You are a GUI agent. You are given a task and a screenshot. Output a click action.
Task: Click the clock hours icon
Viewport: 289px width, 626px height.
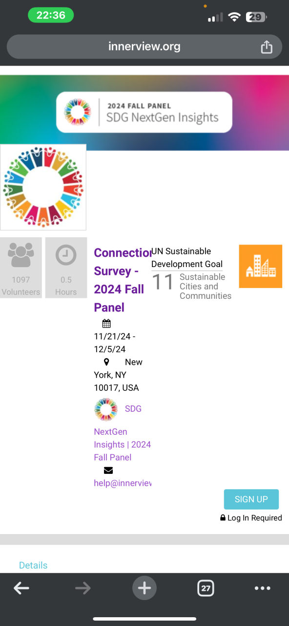point(66,255)
